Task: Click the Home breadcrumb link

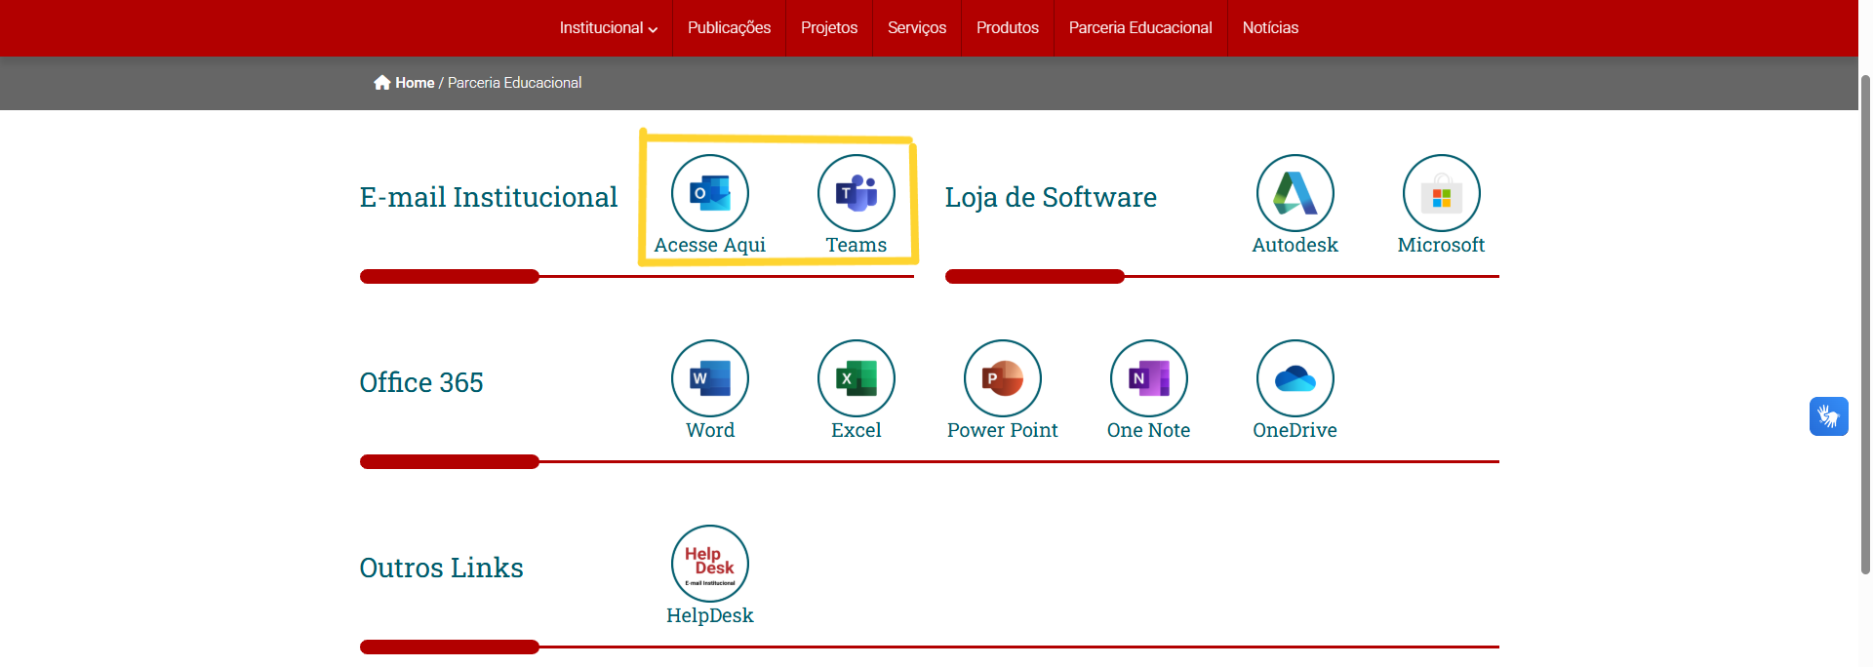Action: [x=414, y=83]
